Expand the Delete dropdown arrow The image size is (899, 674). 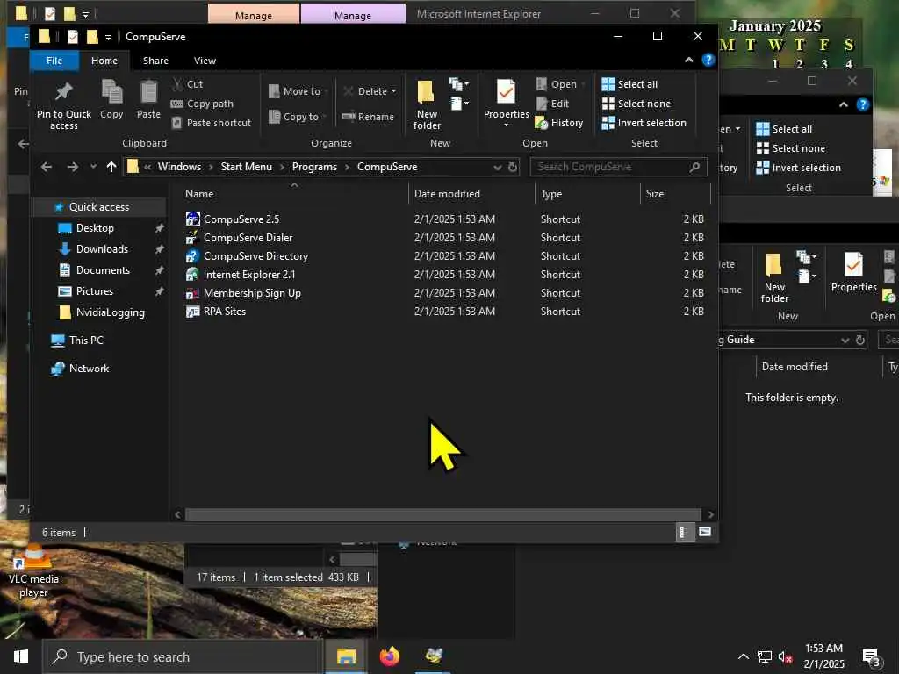pos(393,91)
